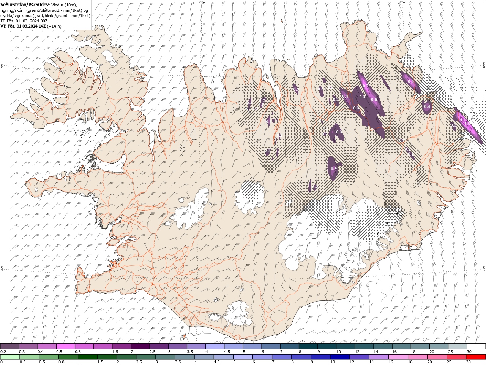This screenshot has height=365, width=486.
Task: Click the 15W longitude label at top
Action: click(402, 2)
